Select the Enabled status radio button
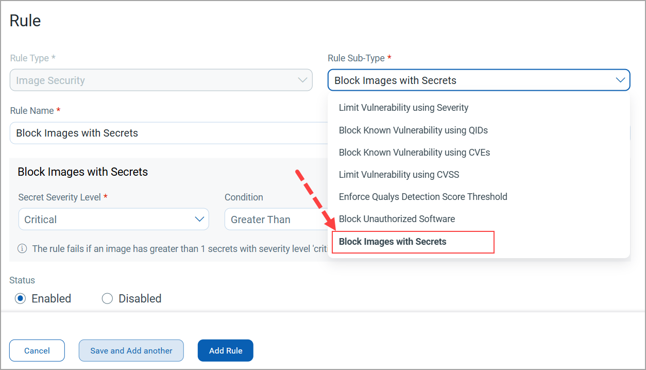The width and height of the screenshot is (646, 370). click(20, 298)
